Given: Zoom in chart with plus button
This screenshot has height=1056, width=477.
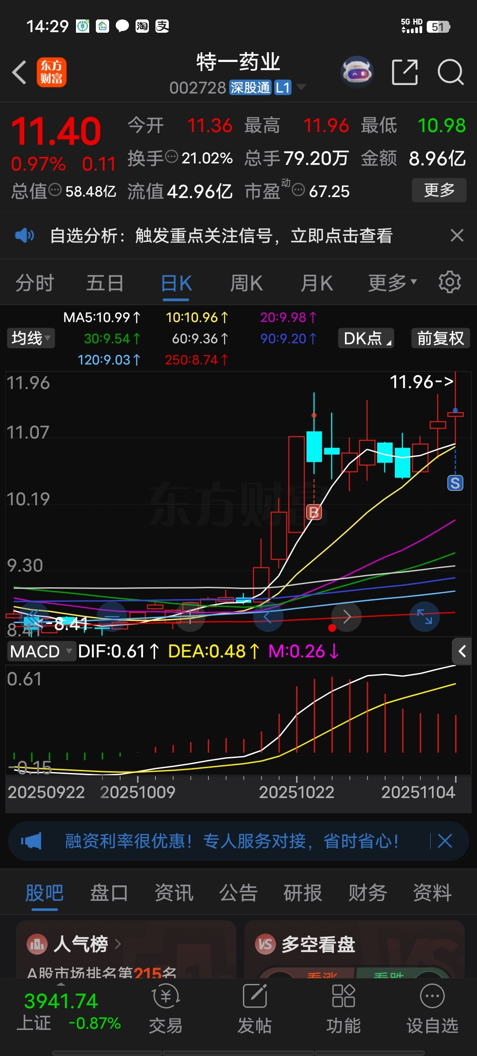Looking at the screenshot, I should [190, 616].
